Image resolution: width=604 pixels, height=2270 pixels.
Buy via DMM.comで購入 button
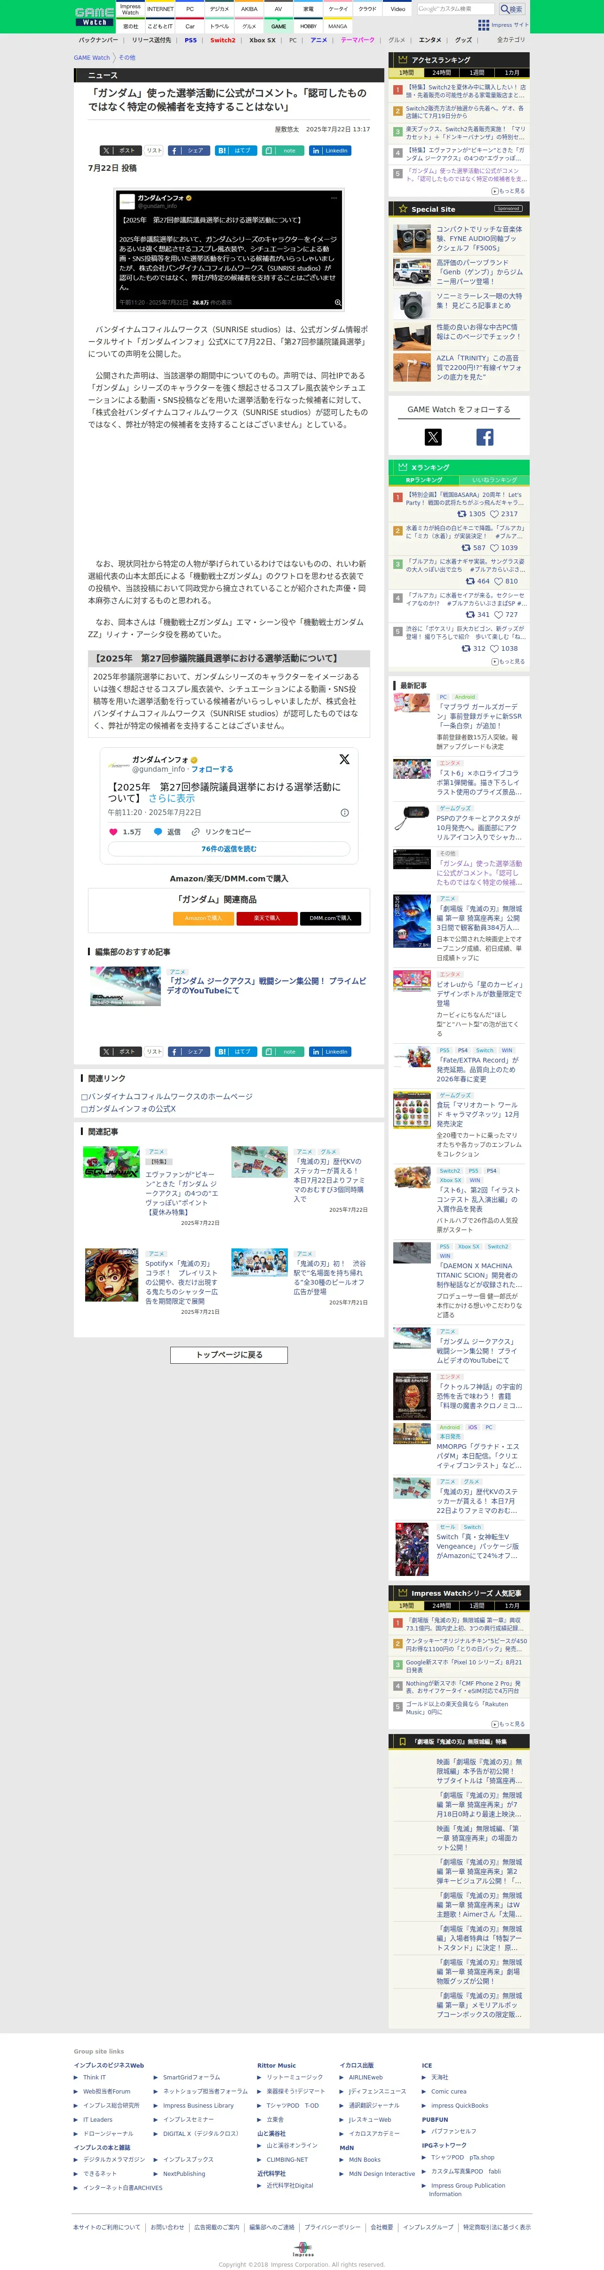pyautogui.click(x=330, y=918)
